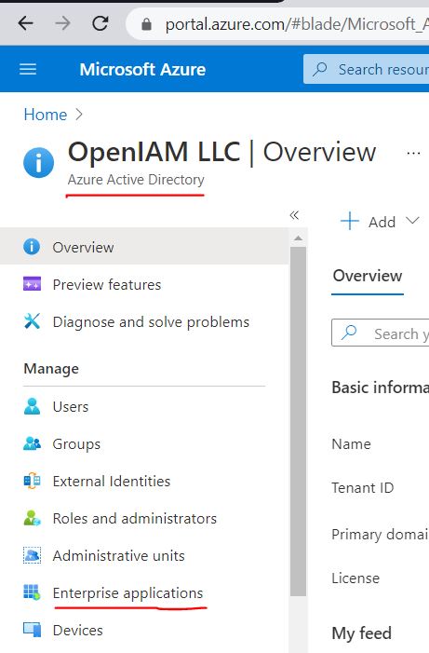
Task: Collapse the sidebar with double-chevron
Action: click(294, 215)
